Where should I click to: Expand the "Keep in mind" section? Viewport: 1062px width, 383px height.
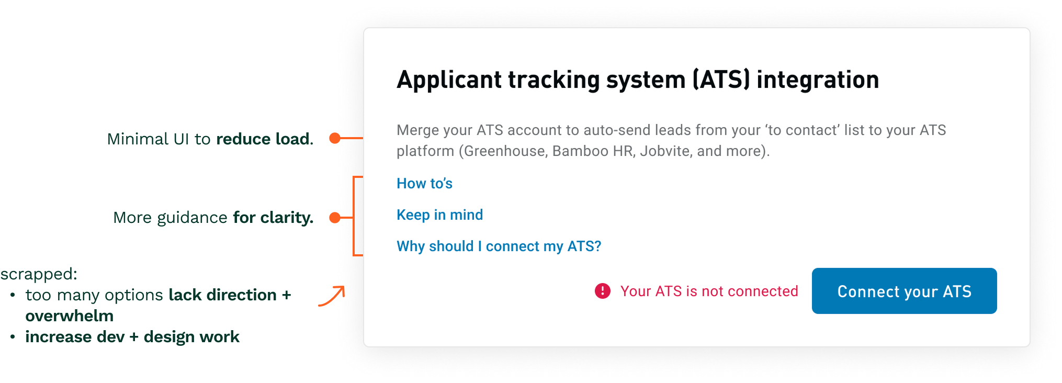point(439,215)
